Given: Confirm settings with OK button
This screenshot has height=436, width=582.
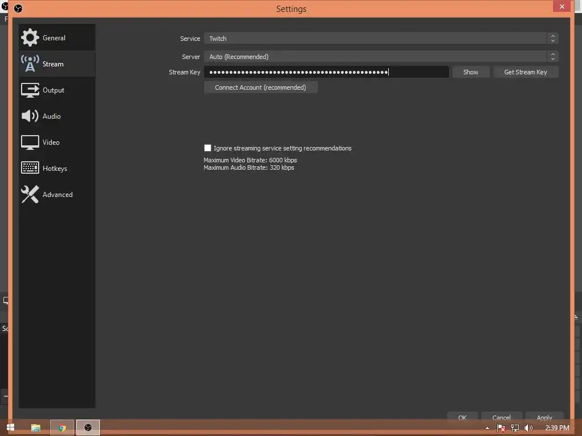Looking at the screenshot, I should pyautogui.click(x=462, y=417).
